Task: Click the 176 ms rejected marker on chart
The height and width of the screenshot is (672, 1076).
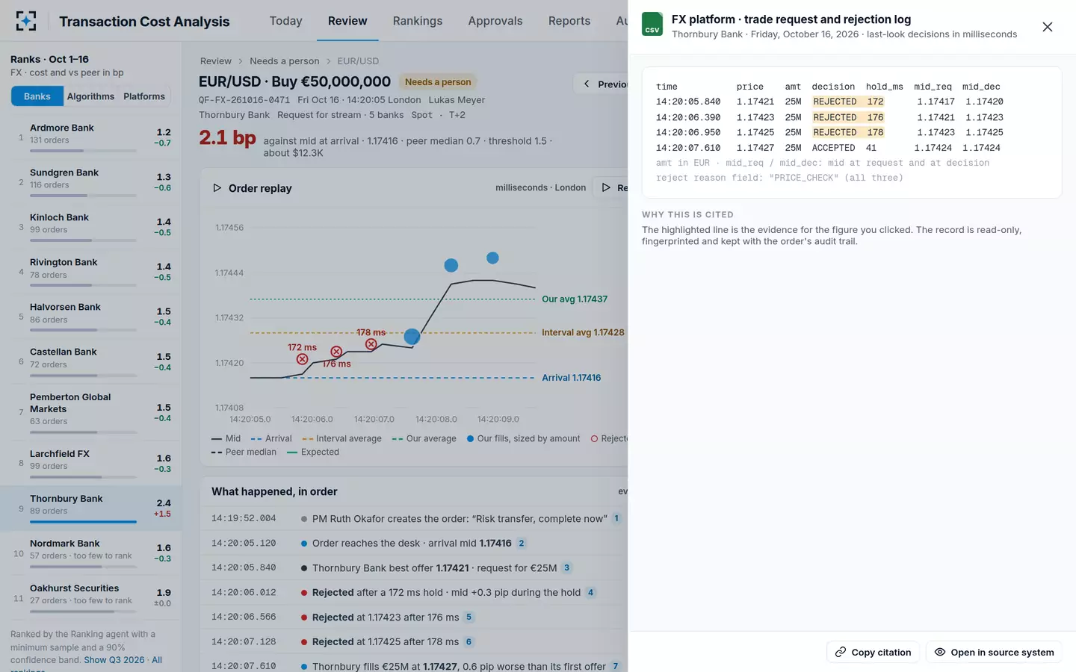Action: coord(336,352)
